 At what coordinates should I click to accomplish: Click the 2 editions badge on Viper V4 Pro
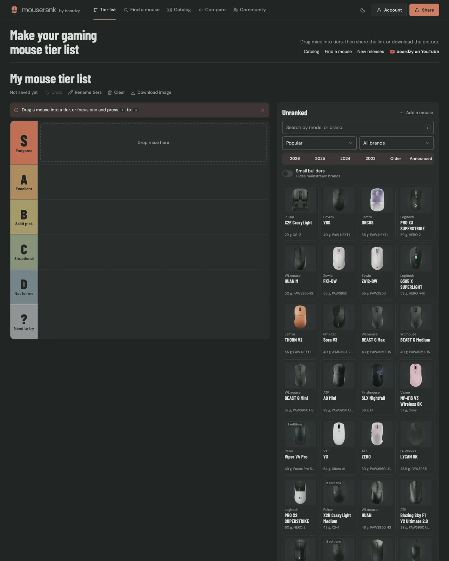295,425
